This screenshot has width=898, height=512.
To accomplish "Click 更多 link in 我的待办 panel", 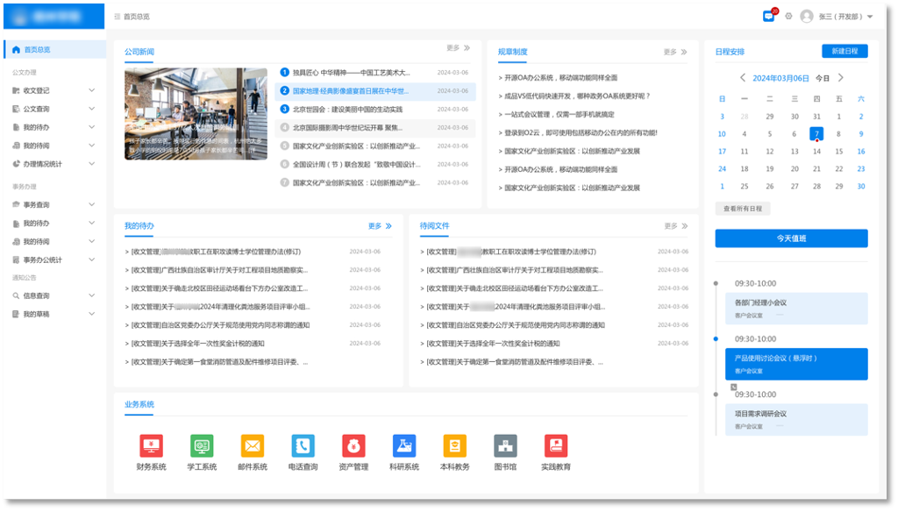I will coord(381,225).
